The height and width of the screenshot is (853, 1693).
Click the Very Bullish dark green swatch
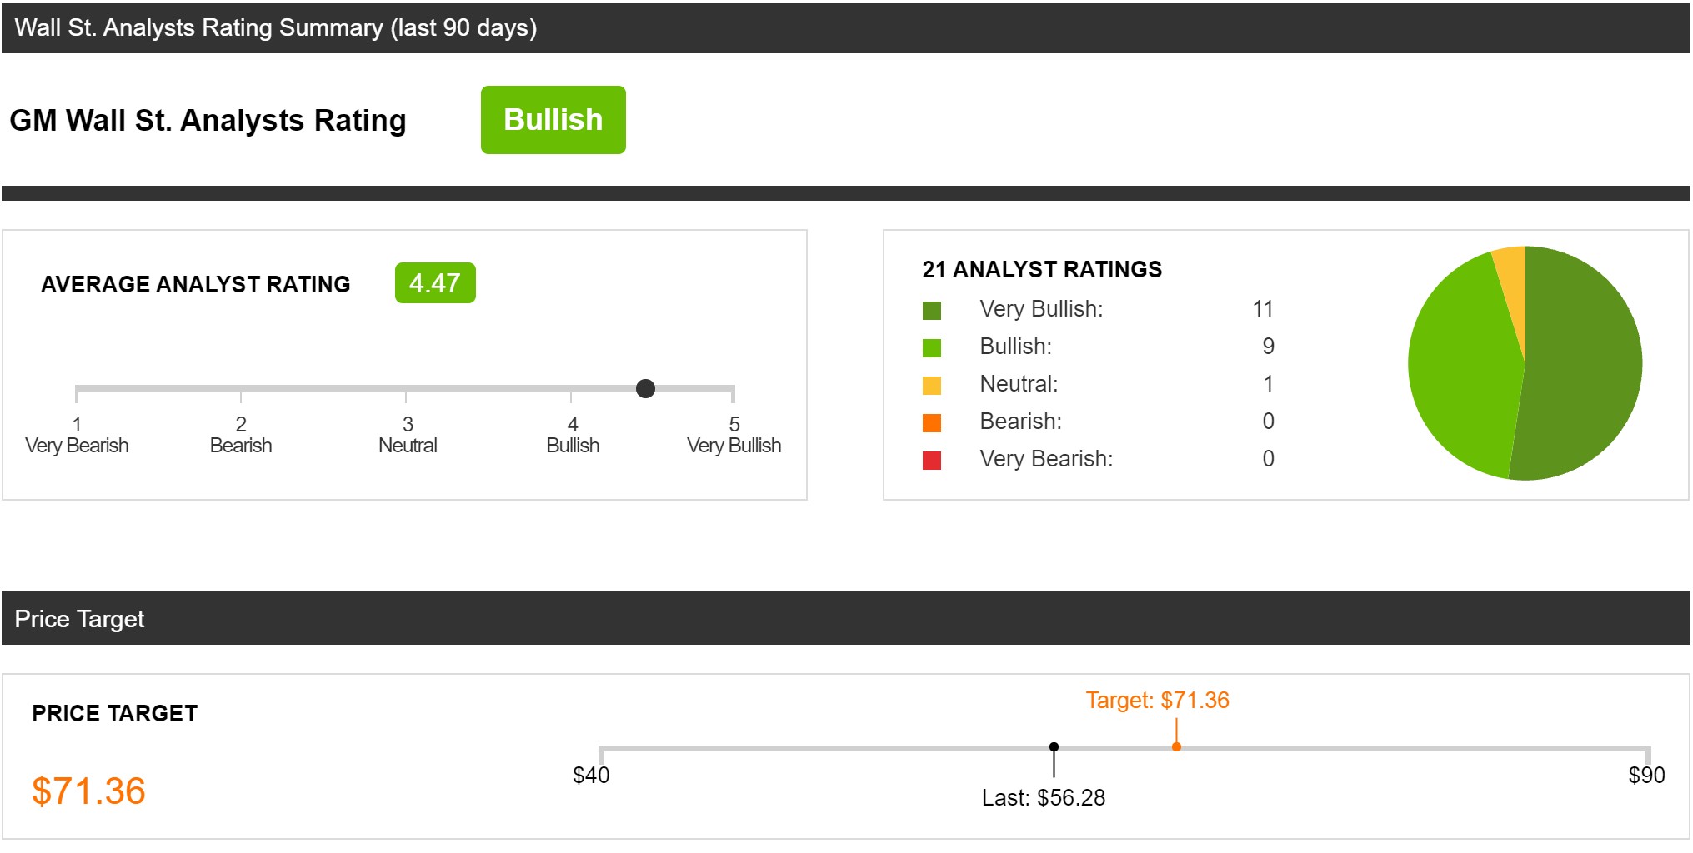(932, 311)
